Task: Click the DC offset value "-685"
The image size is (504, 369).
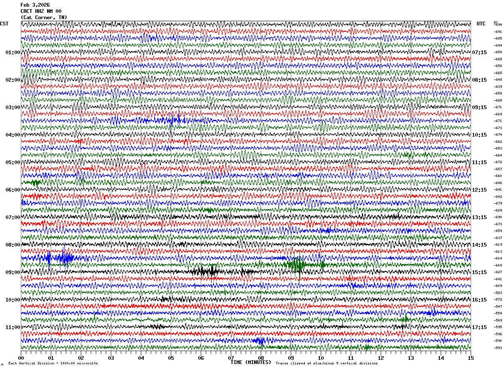Action: pos(498,38)
